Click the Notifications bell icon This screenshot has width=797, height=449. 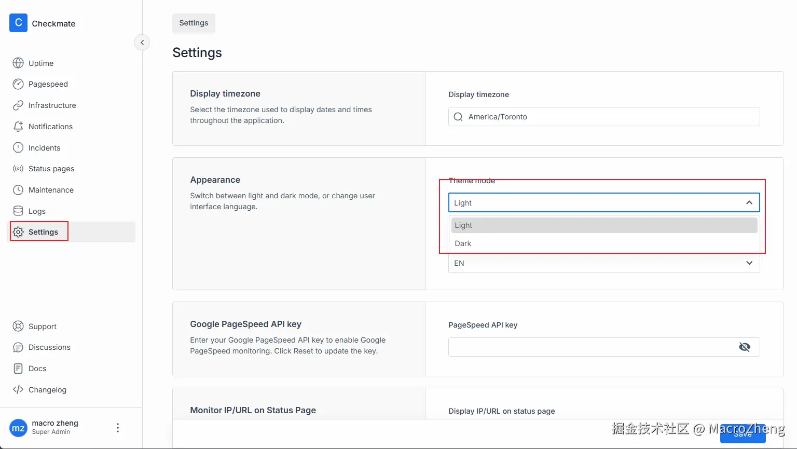(18, 127)
